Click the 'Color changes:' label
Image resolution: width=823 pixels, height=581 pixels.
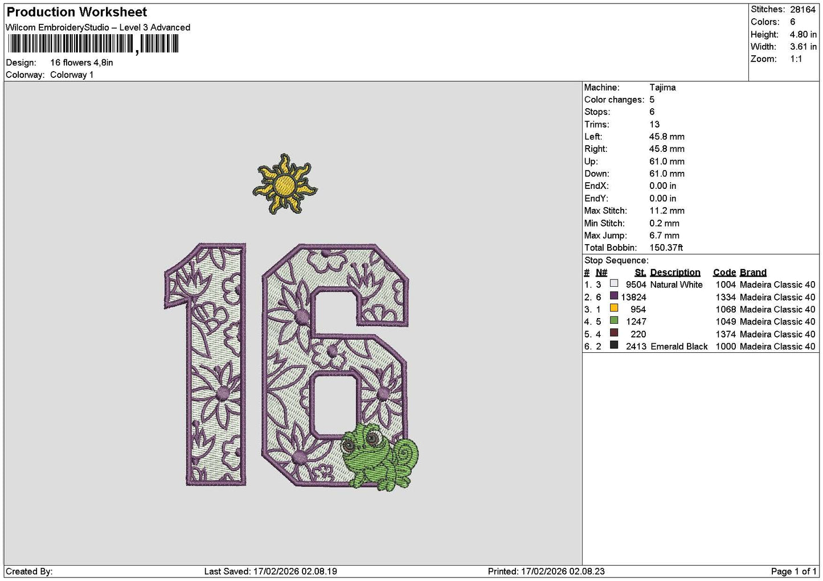point(615,100)
